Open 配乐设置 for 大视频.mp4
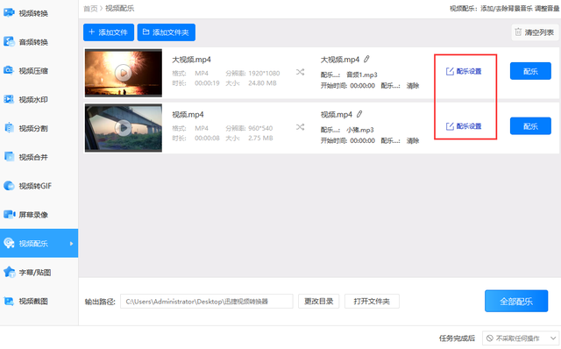 pyautogui.click(x=464, y=71)
